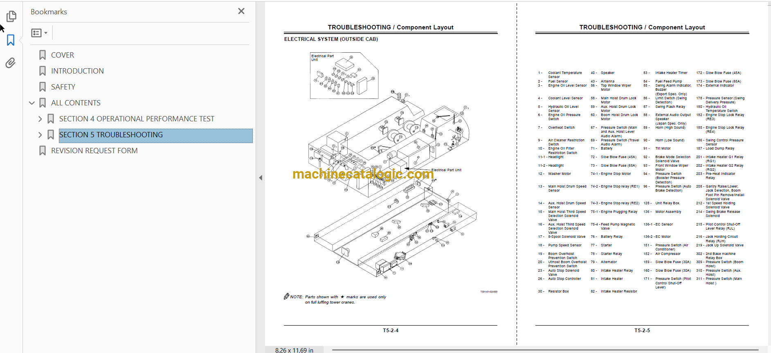The image size is (771, 353).
Task: Expand SECTION 4 OPERATIONAL PERFORMANCE TEST
Action: coord(40,119)
